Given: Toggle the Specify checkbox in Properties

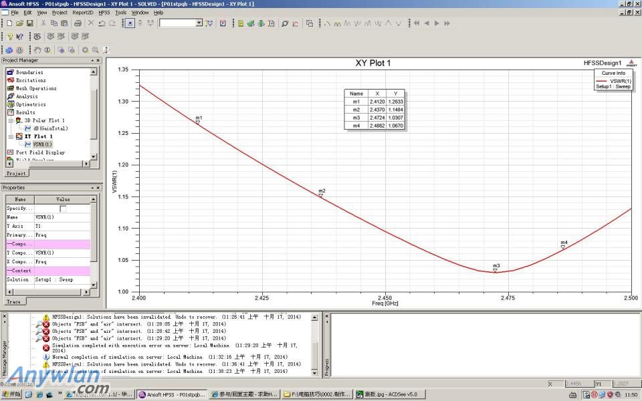Looking at the screenshot, I should pos(63,209).
